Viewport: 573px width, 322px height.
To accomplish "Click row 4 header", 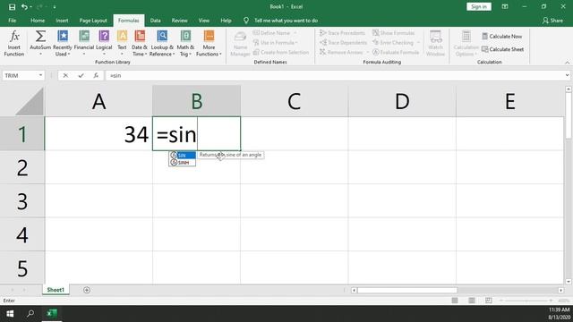I will tap(21, 234).
